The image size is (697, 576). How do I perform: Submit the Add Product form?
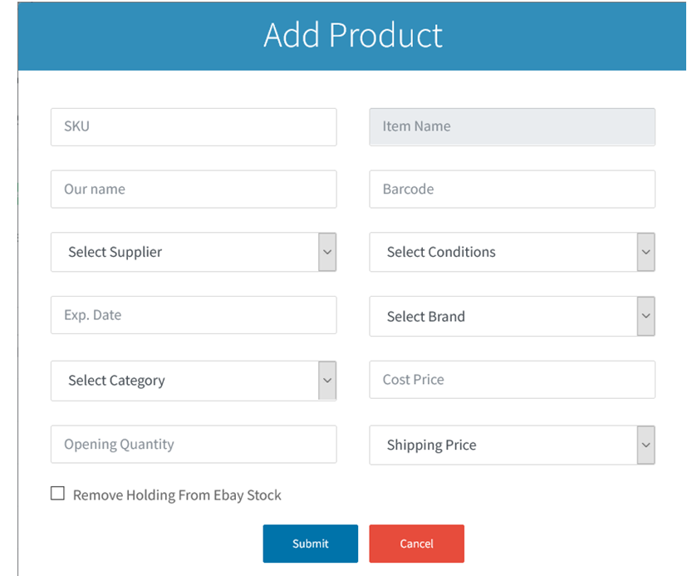click(x=310, y=544)
